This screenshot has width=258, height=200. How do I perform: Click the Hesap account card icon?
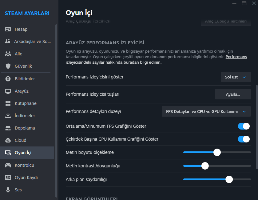tap(8, 29)
